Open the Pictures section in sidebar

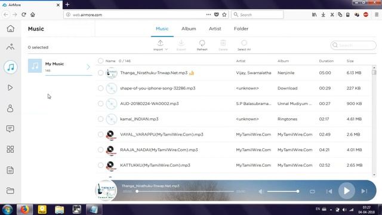point(10,47)
